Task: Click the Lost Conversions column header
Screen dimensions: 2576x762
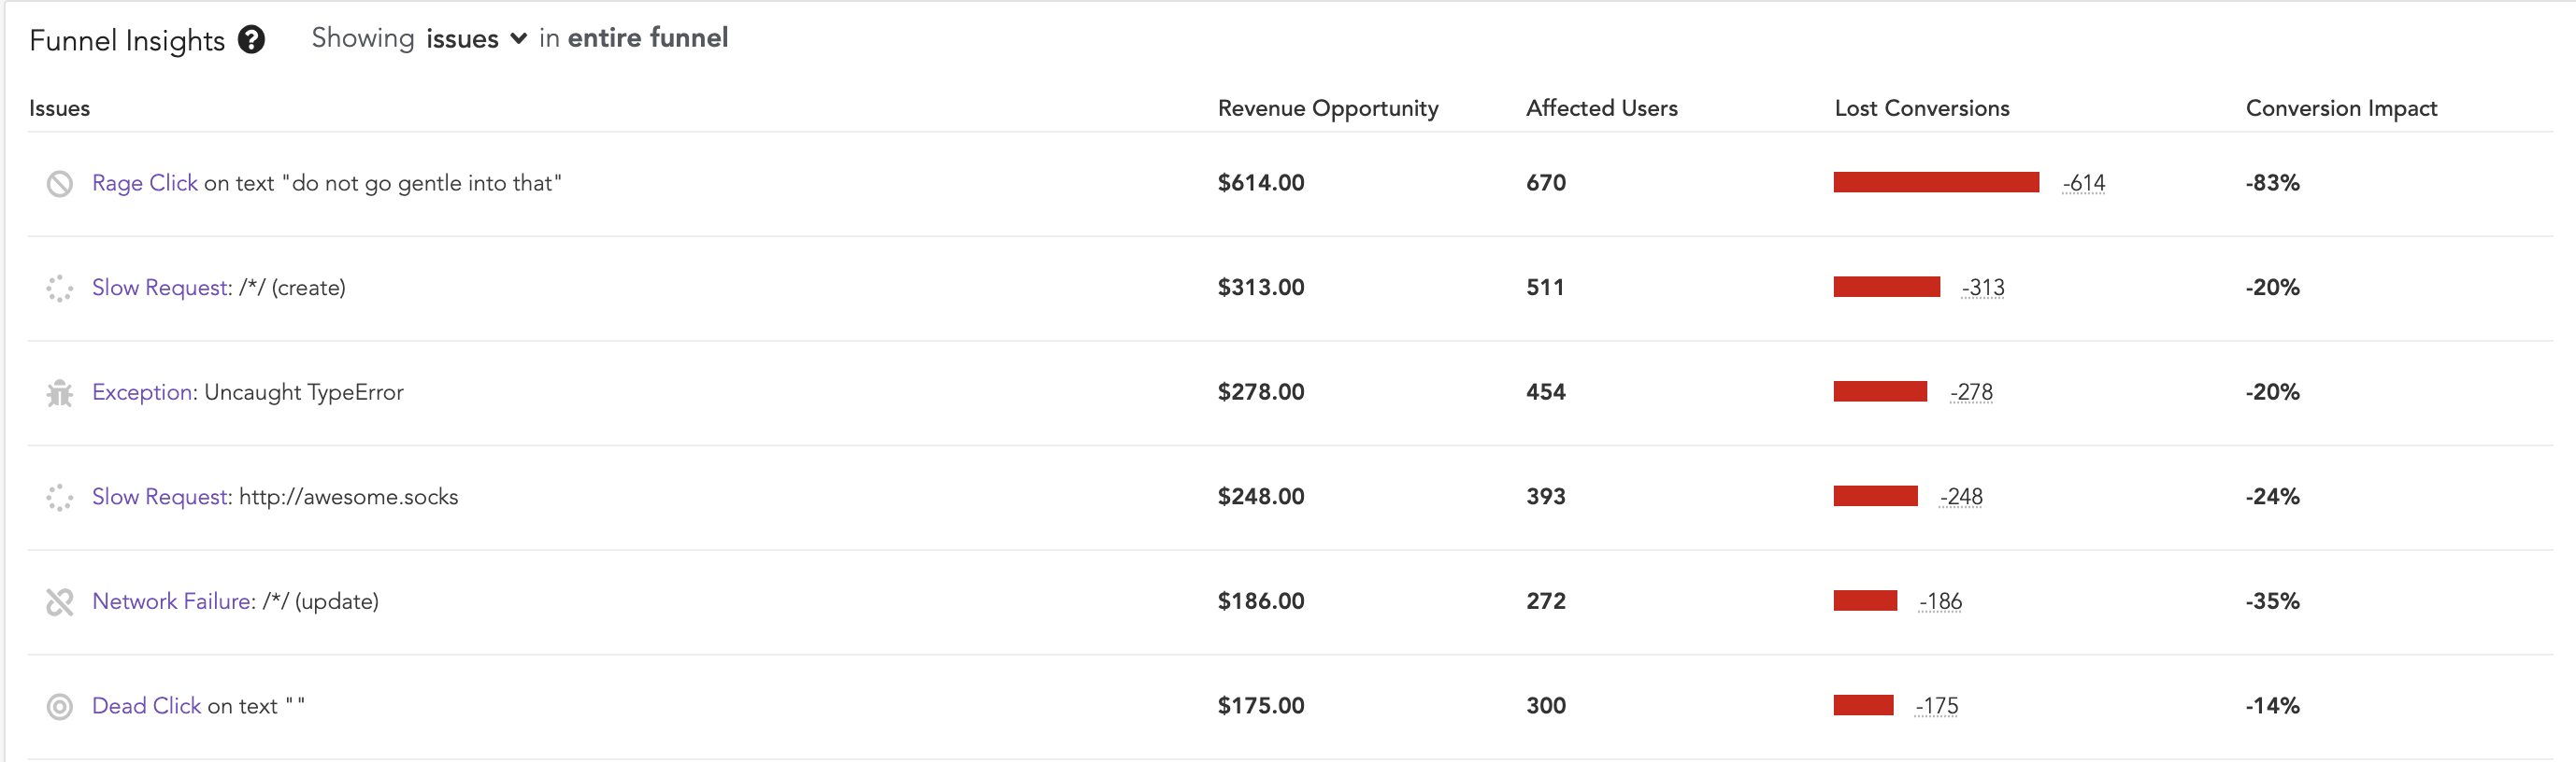Action: pyautogui.click(x=1921, y=108)
